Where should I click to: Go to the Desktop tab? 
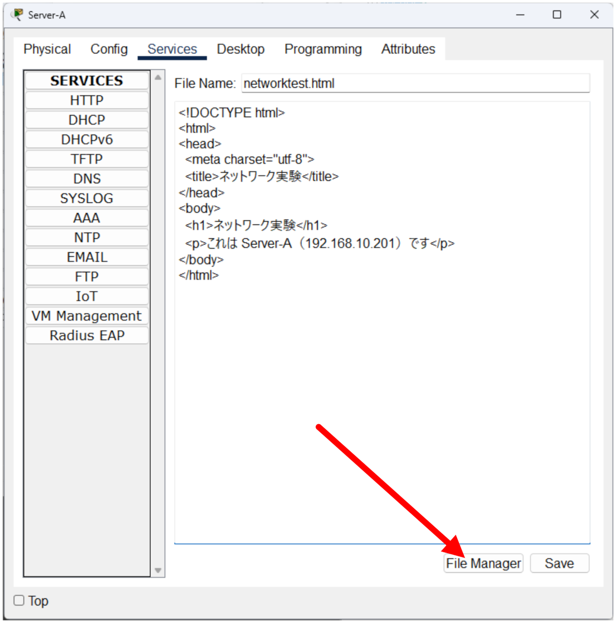[x=240, y=49]
